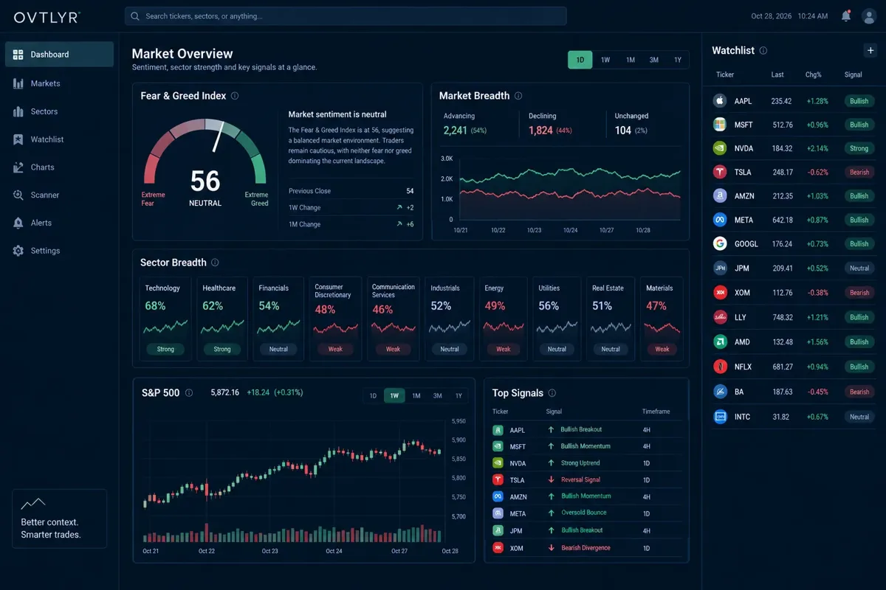Select the 1M range for Market Overview
This screenshot has width=886, height=590.
pos(630,60)
